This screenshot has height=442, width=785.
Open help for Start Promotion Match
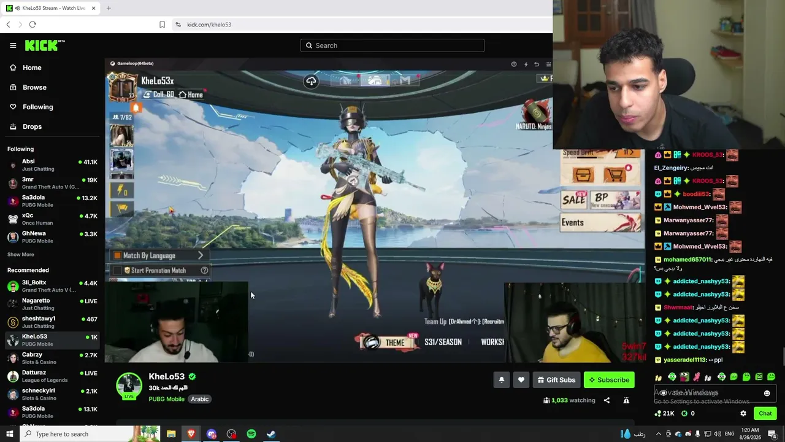pyautogui.click(x=204, y=270)
